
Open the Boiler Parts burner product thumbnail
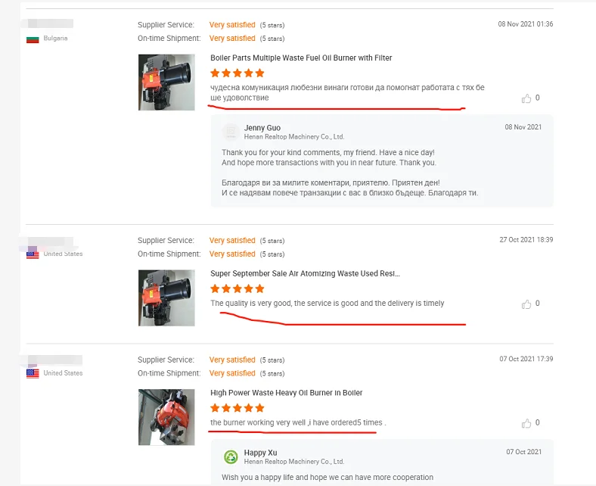(x=166, y=83)
